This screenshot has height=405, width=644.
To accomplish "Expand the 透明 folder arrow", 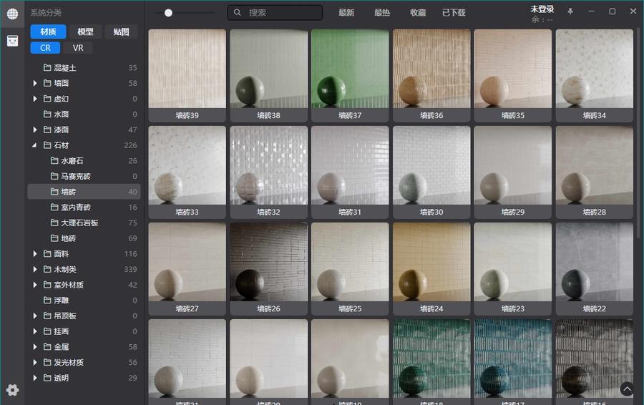I will tap(35, 378).
